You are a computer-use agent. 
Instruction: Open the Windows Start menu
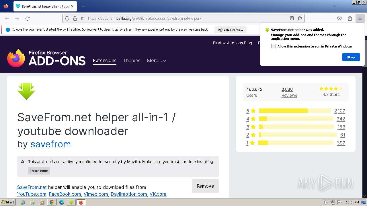pos(8,202)
